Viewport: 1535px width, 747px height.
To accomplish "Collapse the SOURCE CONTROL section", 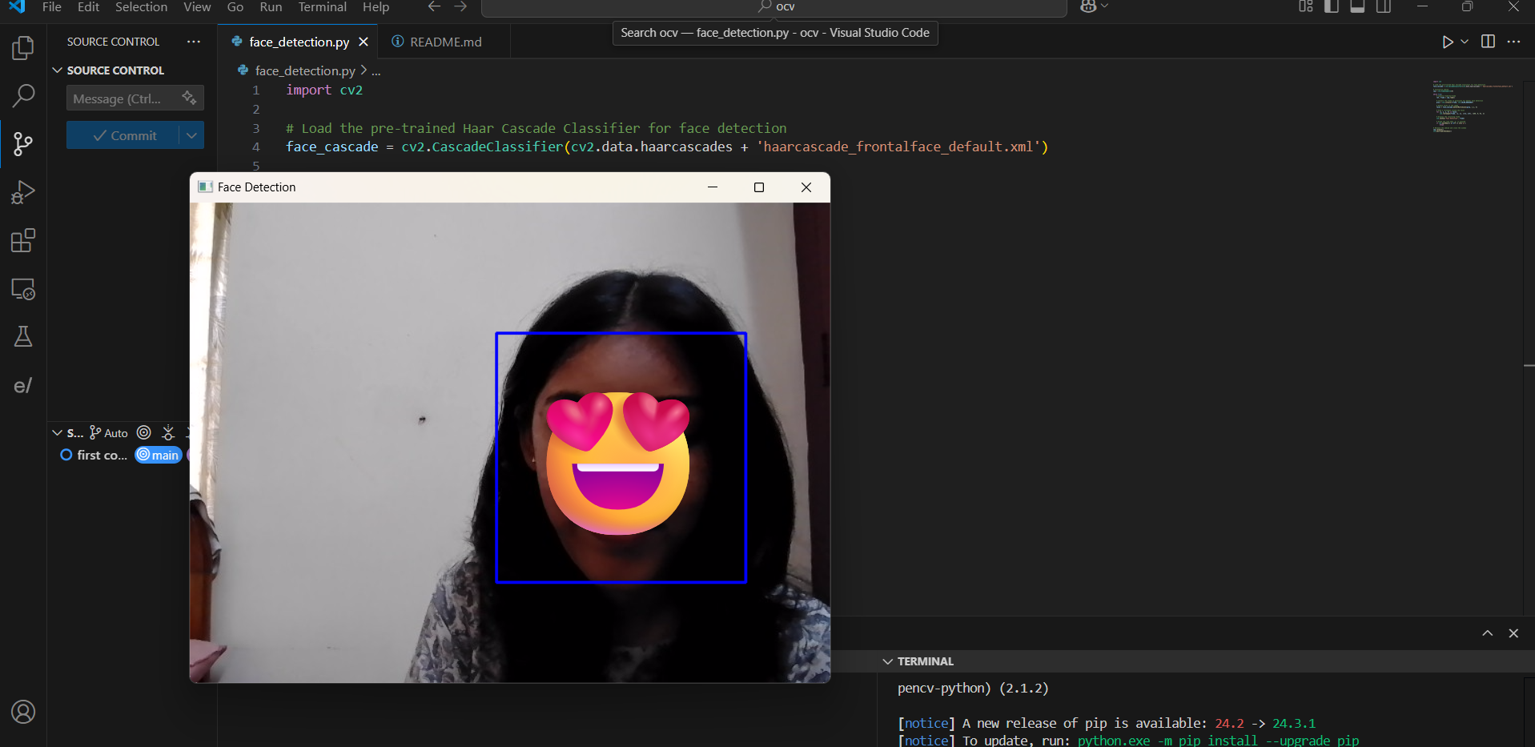I will pyautogui.click(x=58, y=70).
